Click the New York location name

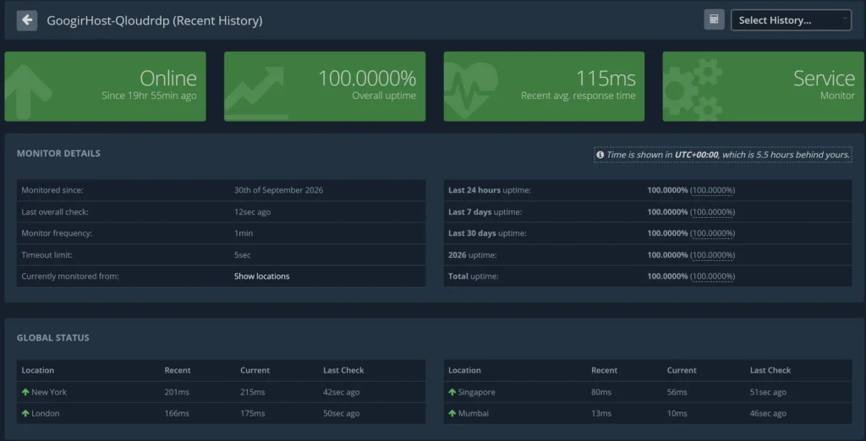coord(49,392)
